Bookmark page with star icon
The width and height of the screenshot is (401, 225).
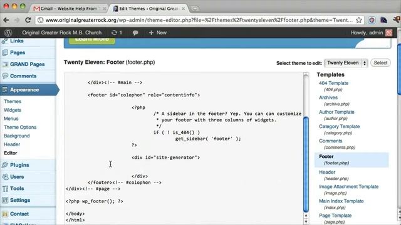pyautogui.click(x=359, y=20)
